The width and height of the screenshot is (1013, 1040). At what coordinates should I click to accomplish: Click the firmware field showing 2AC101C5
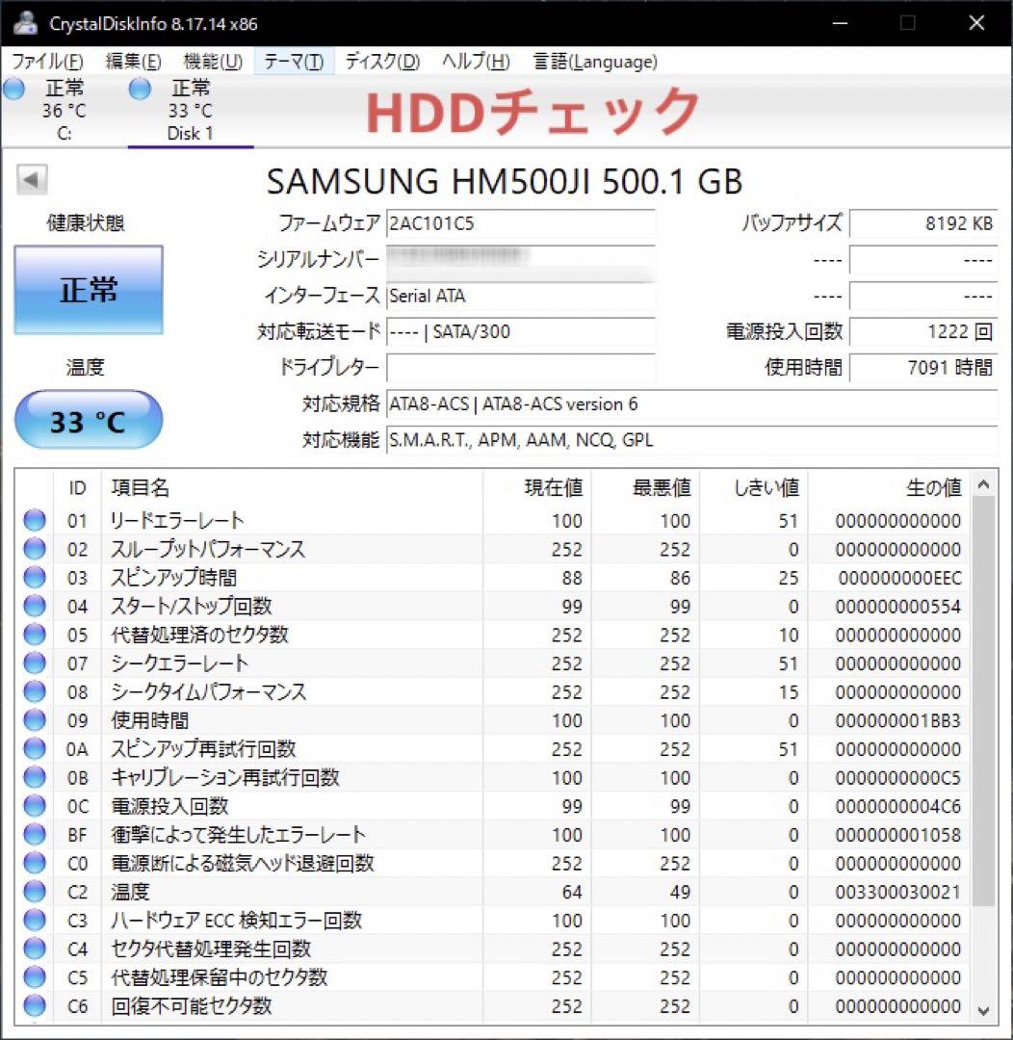(x=521, y=223)
